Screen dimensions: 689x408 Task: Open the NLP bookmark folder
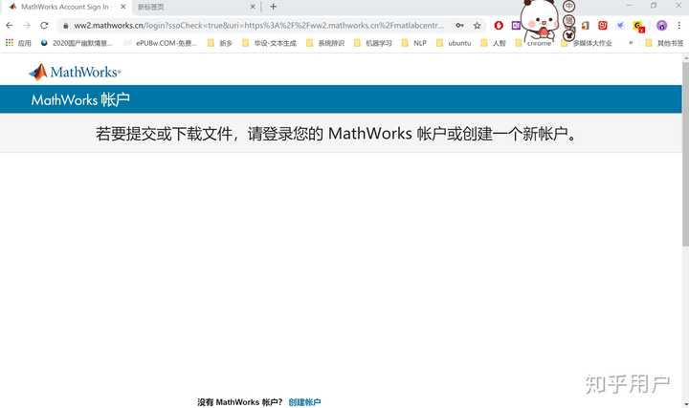(x=414, y=43)
